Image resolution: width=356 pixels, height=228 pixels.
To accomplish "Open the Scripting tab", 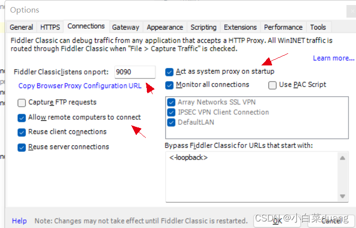I will coord(204,27).
